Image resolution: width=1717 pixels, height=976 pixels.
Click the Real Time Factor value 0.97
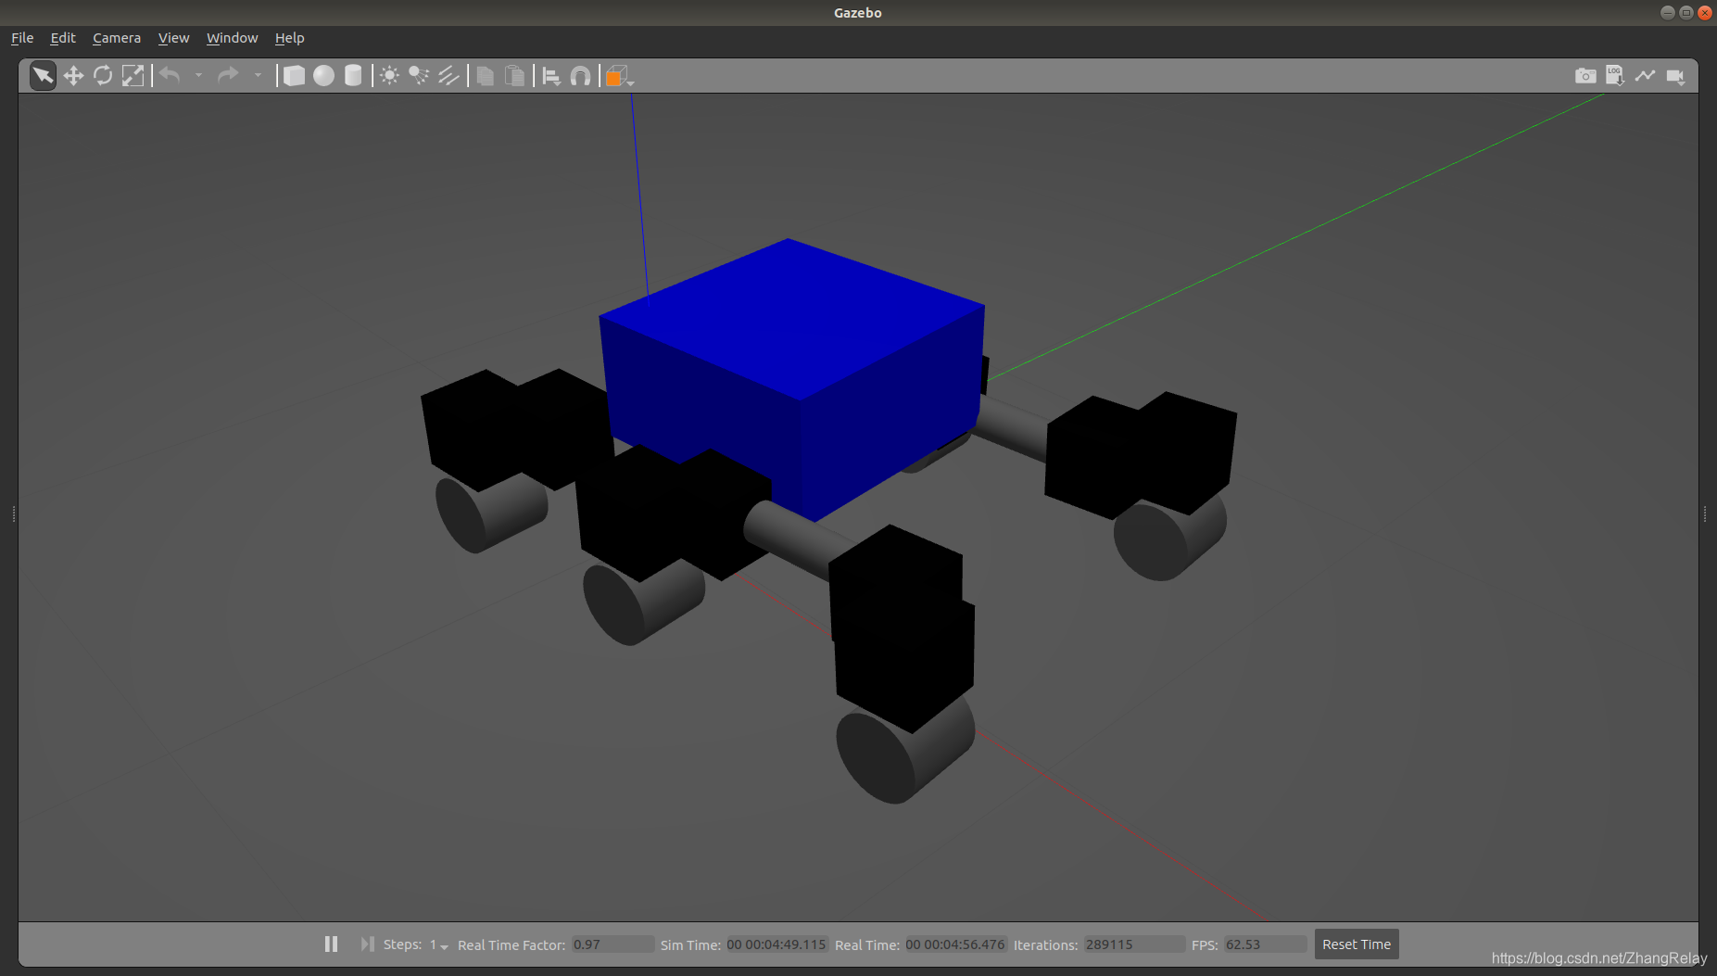point(612,944)
